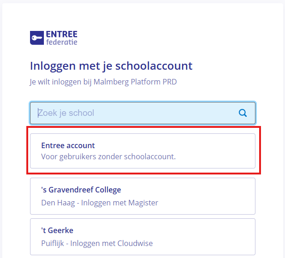Viewport: 285px width, 258px height.
Task: Click the "'t Geerke" bold title
Action: tap(57, 230)
